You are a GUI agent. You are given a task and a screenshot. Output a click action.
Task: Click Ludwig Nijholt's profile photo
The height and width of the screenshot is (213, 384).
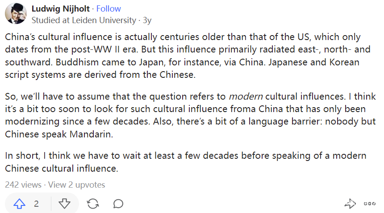click(16, 14)
